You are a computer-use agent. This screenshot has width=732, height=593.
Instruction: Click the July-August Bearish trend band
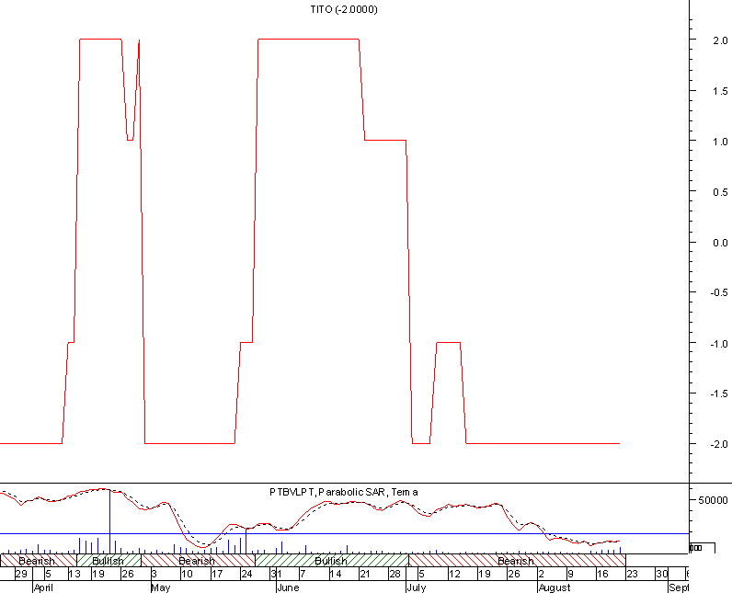click(517, 560)
